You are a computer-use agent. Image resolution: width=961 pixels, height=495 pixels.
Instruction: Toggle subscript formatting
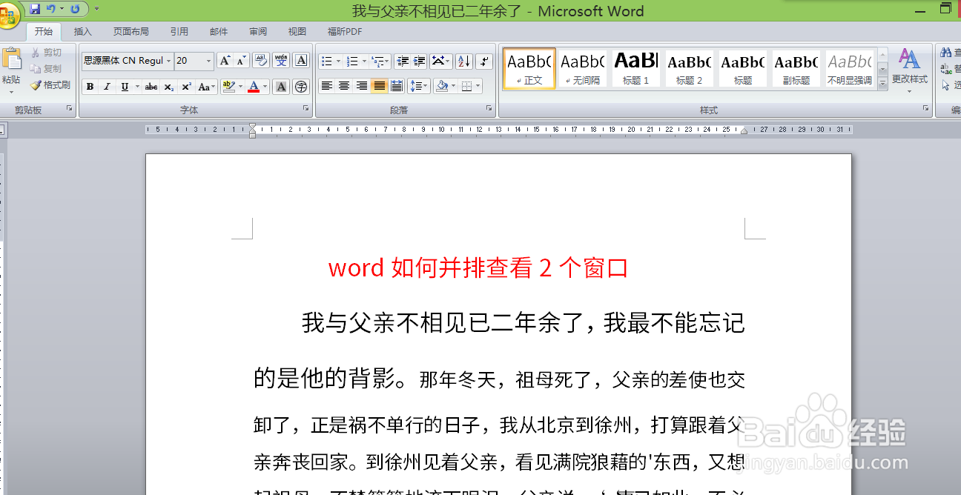coord(169,87)
